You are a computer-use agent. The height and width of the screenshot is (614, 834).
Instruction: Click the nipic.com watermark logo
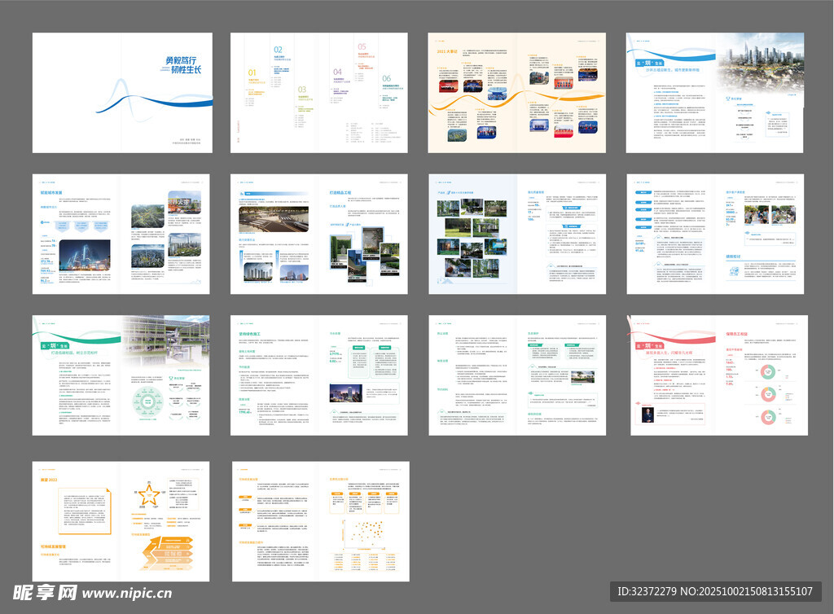(x=91, y=592)
